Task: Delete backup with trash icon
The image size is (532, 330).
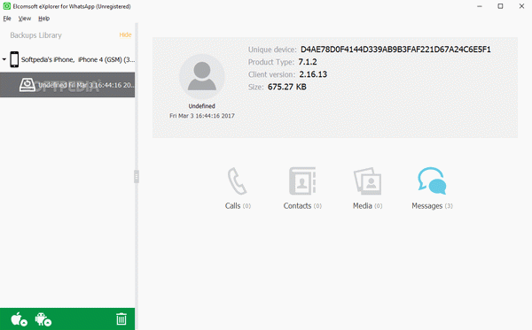Action: pos(121,318)
